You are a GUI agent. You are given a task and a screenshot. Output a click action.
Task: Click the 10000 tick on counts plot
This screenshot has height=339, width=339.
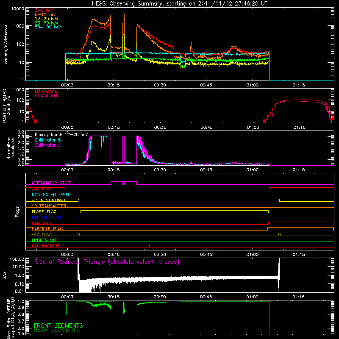coord(18,9)
